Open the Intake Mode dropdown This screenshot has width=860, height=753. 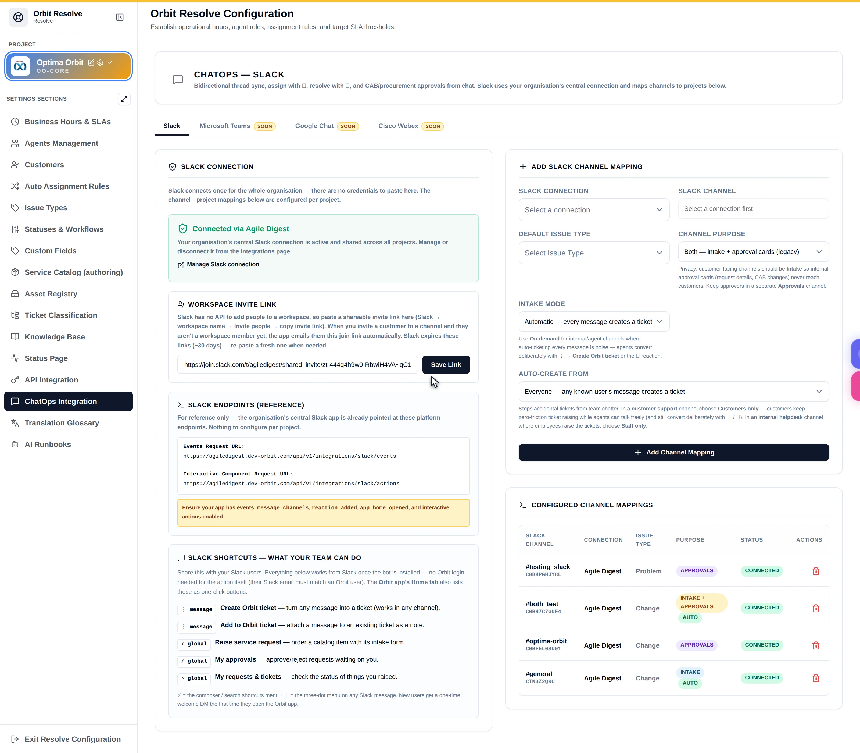(594, 322)
